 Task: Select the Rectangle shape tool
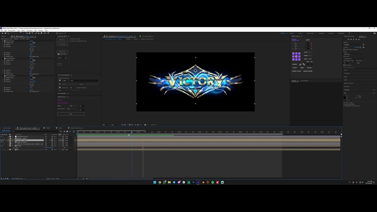coord(27,33)
